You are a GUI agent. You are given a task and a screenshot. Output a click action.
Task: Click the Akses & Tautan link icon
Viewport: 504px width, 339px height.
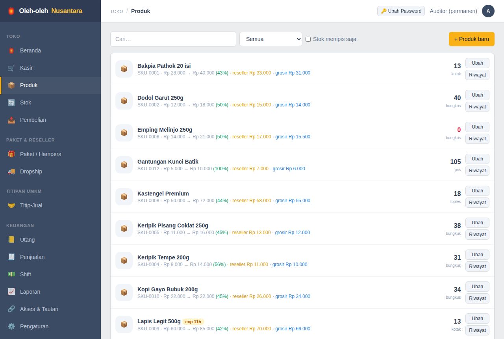click(x=11, y=309)
